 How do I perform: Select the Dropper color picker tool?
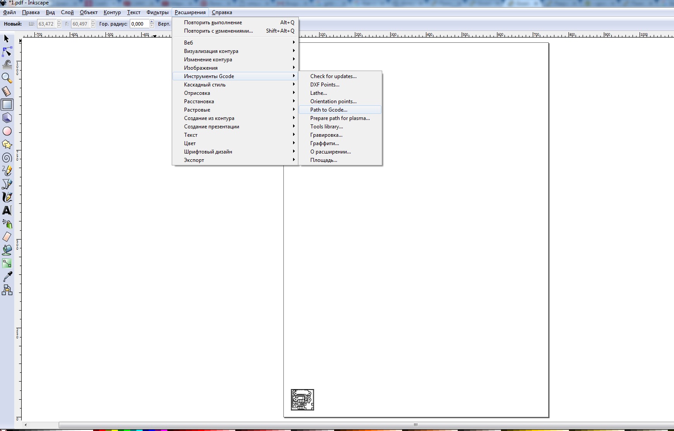point(7,277)
